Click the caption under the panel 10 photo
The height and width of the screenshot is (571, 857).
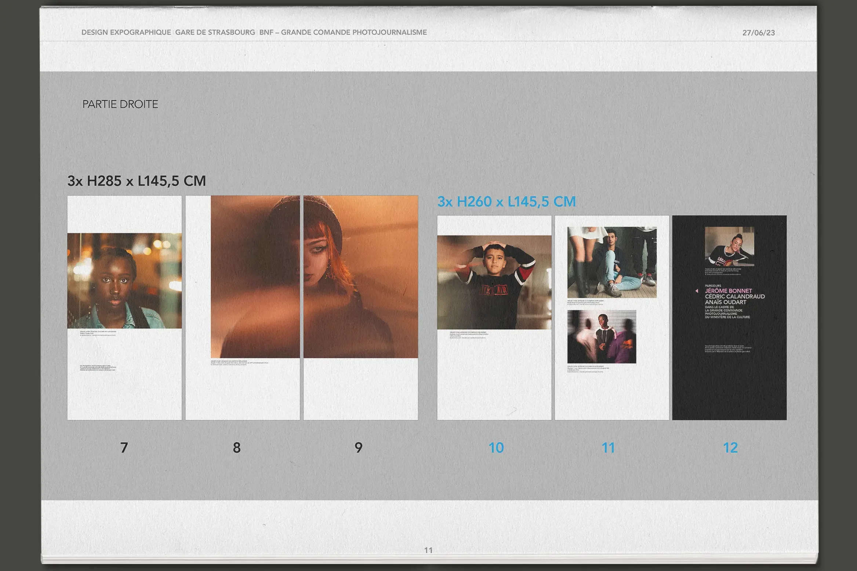(469, 335)
